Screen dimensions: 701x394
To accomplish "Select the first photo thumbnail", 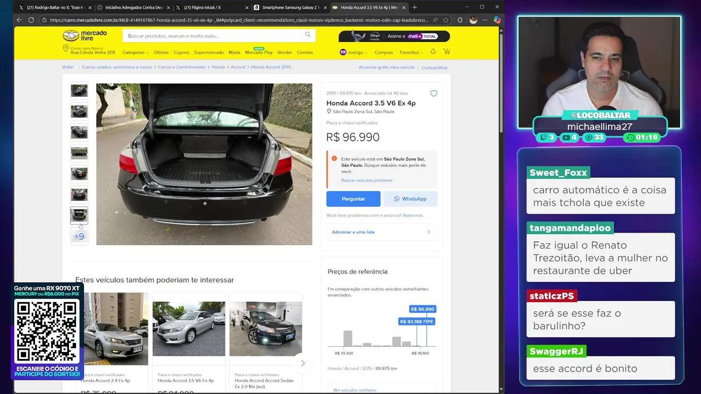I will 79,91.
